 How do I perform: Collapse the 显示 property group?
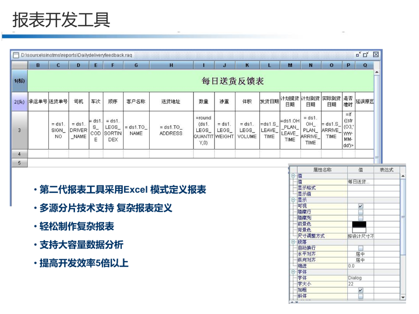click(293, 200)
